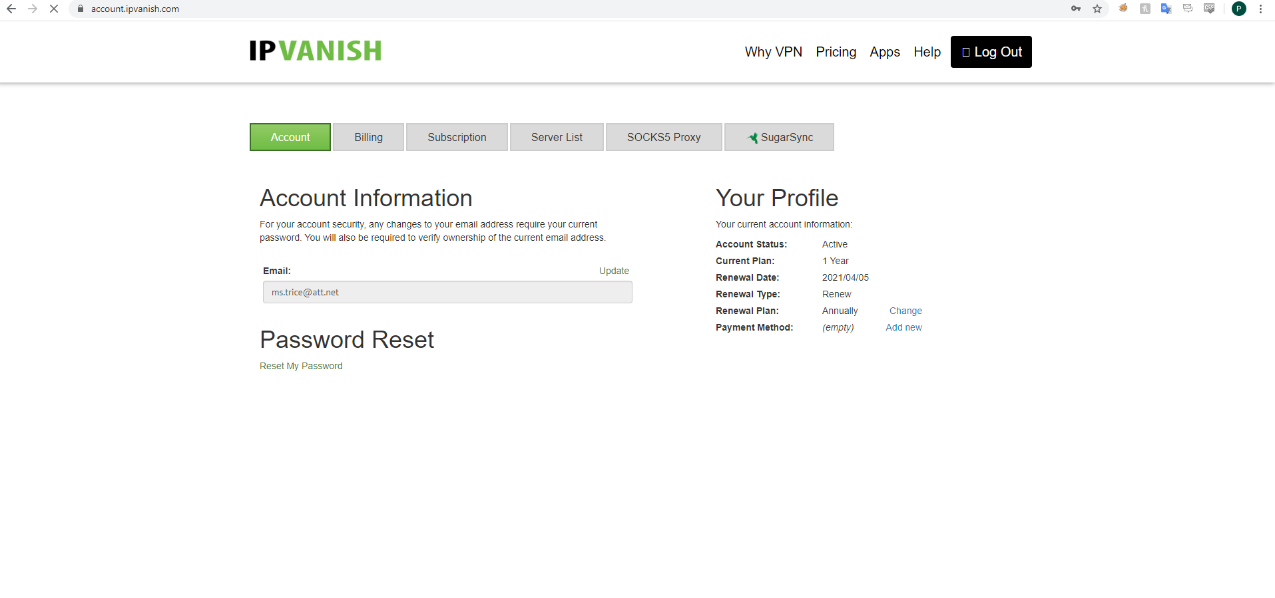Viewport: 1275px width, 598px height.
Task: Bookmark this page with the star icon
Action: pyautogui.click(x=1097, y=9)
